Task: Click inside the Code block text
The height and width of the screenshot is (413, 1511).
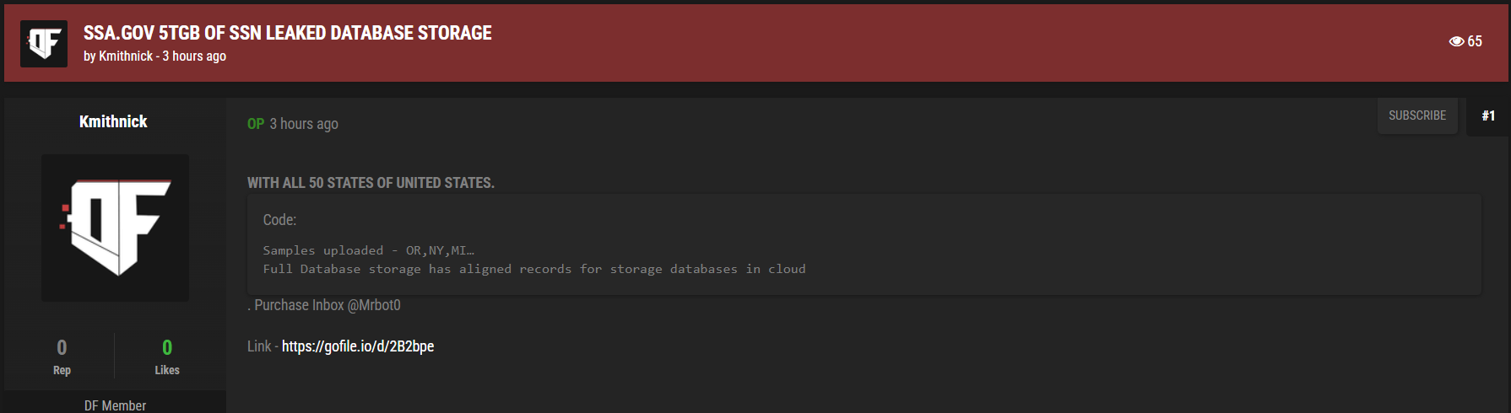Action: tap(533, 260)
